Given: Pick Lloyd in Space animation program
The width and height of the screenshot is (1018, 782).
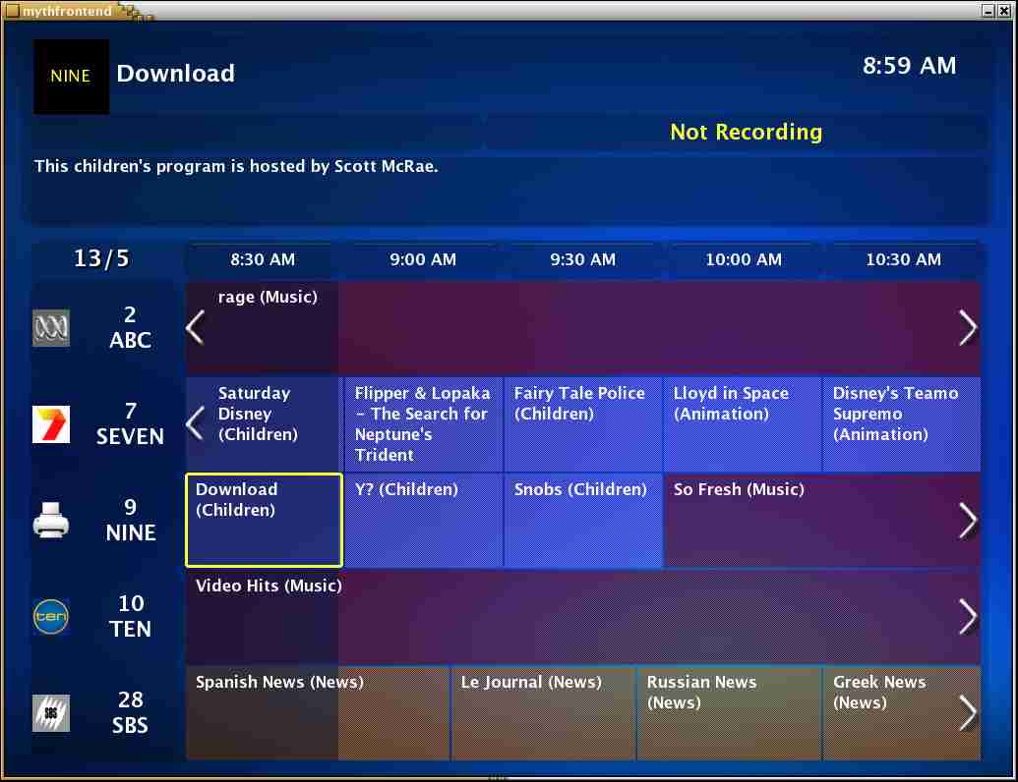Looking at the screenshot, I should [743, 423].
